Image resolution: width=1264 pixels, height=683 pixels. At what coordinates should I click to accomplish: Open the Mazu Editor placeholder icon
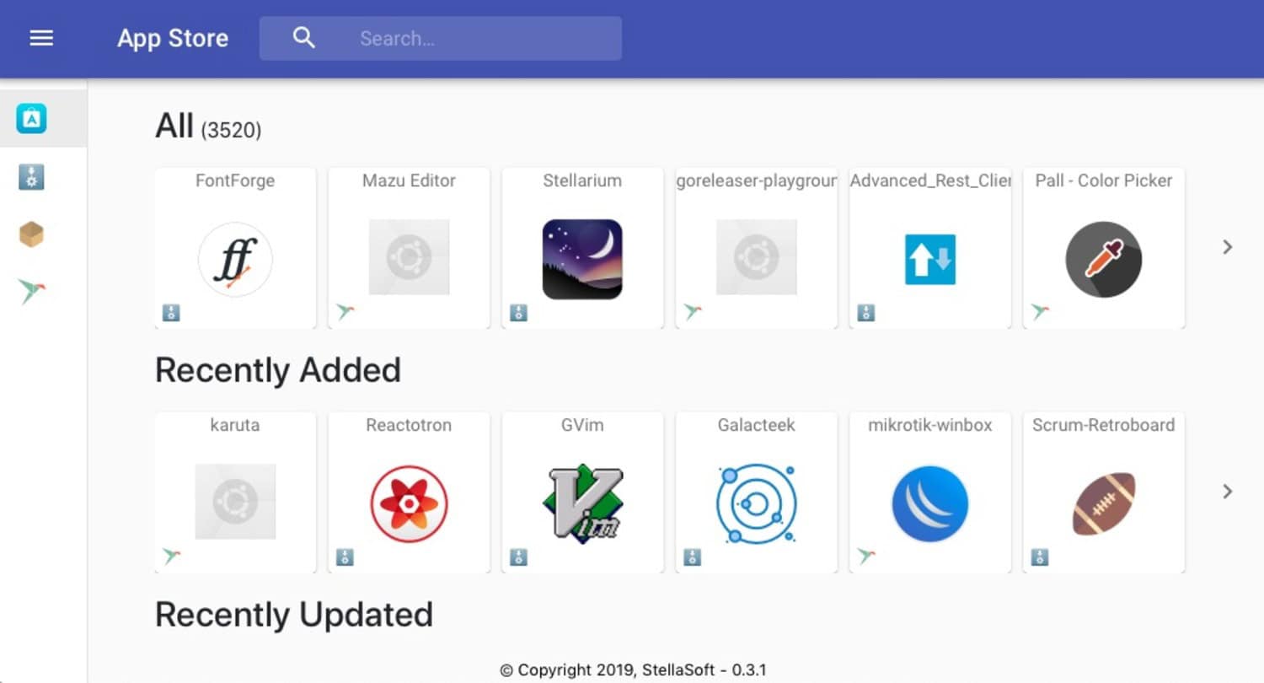[409, 257]
